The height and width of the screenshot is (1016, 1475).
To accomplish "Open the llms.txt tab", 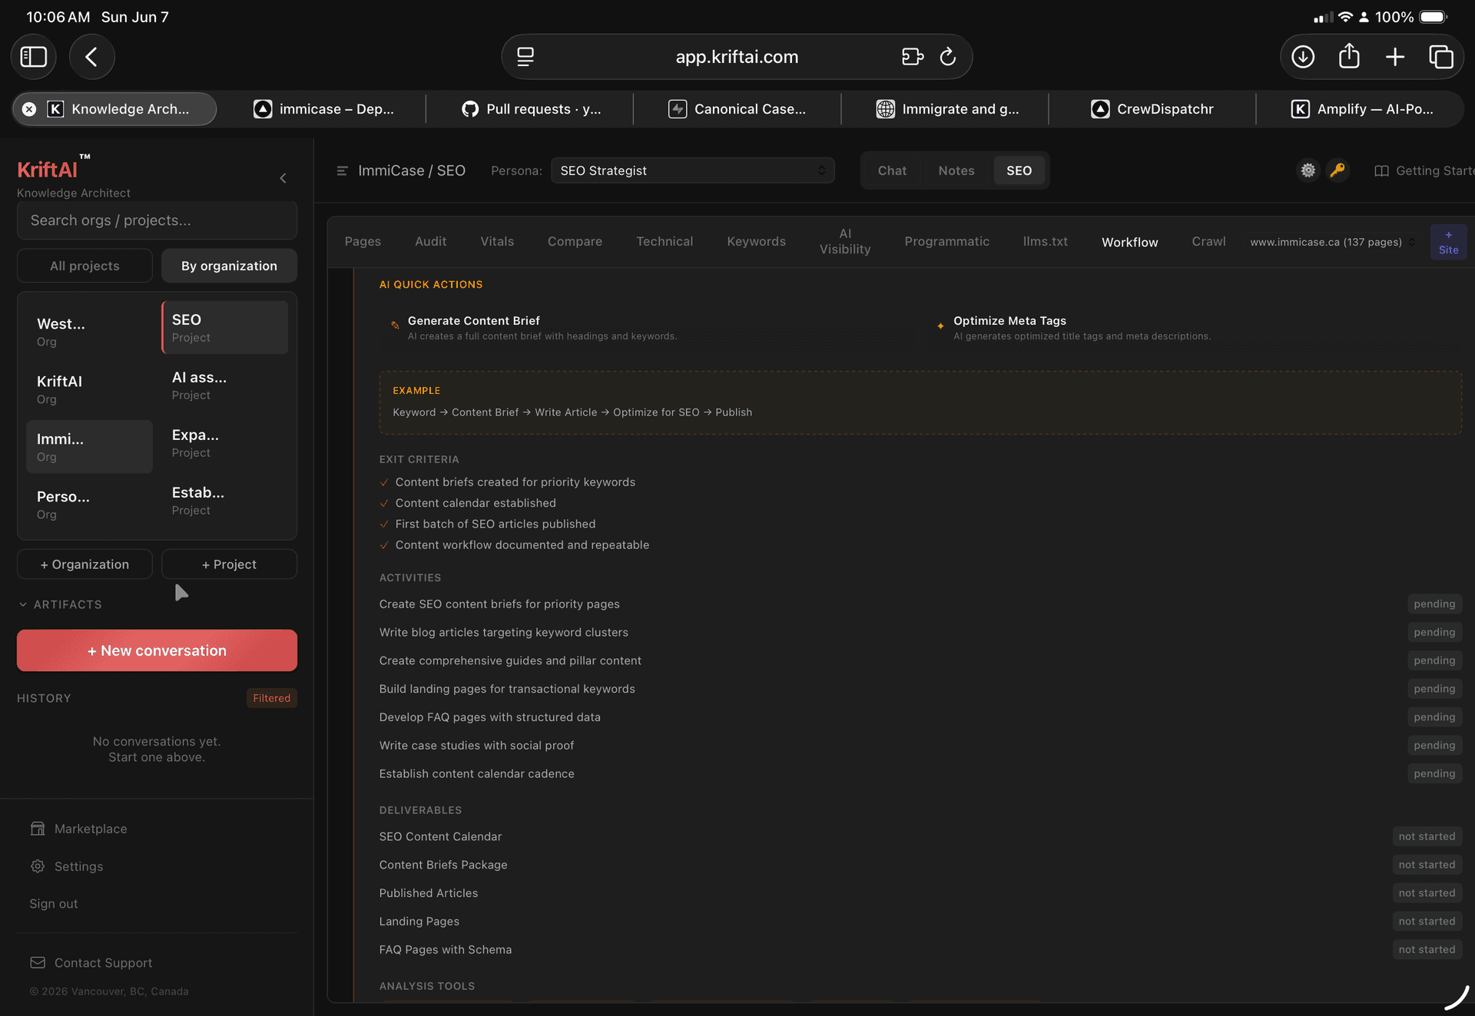I will click(1045, 241).
